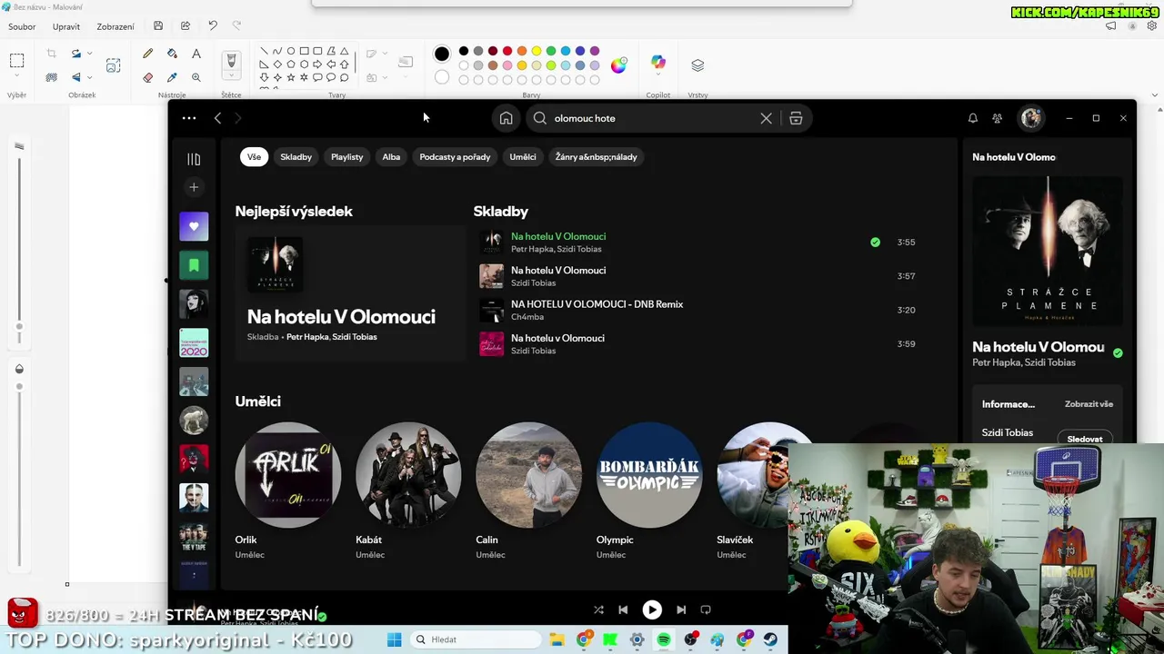The image size is (1164, 654).
Task: Click Spotify Your Library icon
Action: pos(194,160)
